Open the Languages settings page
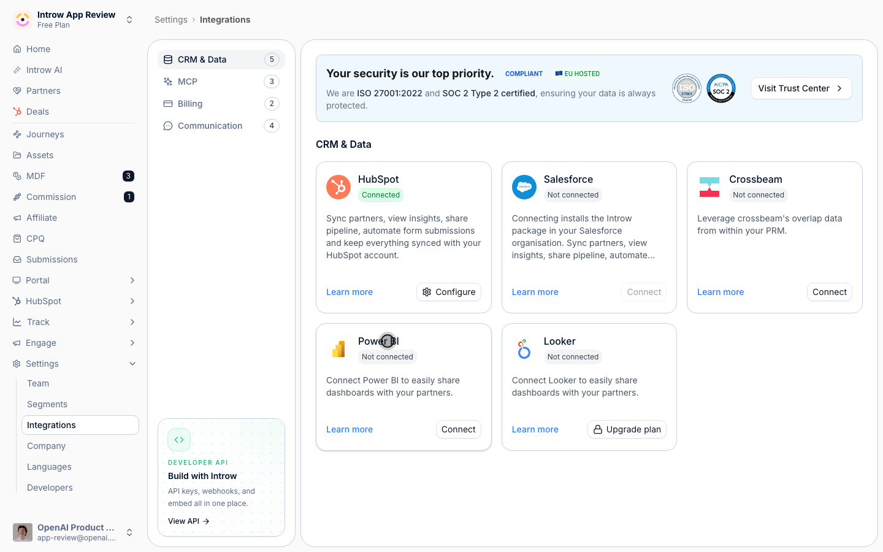This screenshot has width=883, height=552. tap(80, 467)
